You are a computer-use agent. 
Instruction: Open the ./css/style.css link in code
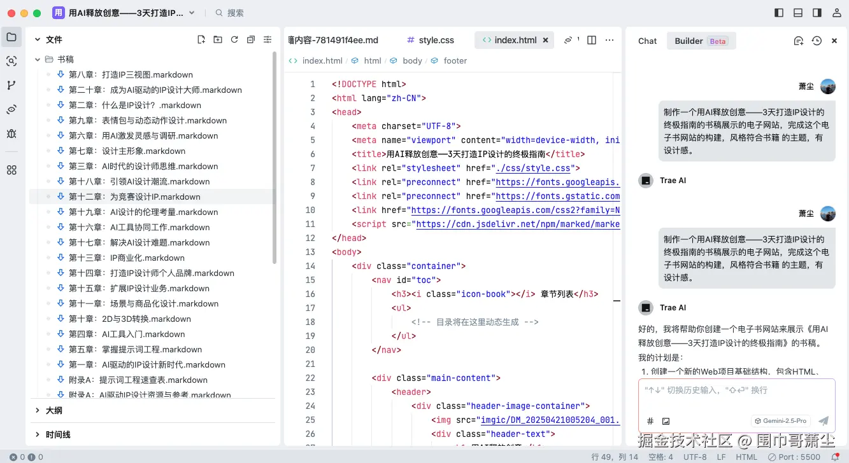click(534, 168)
